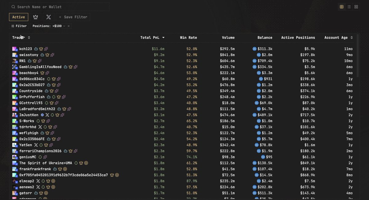Viewport: 369px width, 200px height.
Task: Click the verified badge next to ImJustKen
Action: (42, 115)
